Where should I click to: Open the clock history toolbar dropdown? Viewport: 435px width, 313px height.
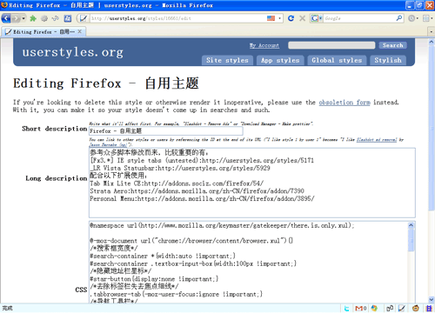[413, 18]
